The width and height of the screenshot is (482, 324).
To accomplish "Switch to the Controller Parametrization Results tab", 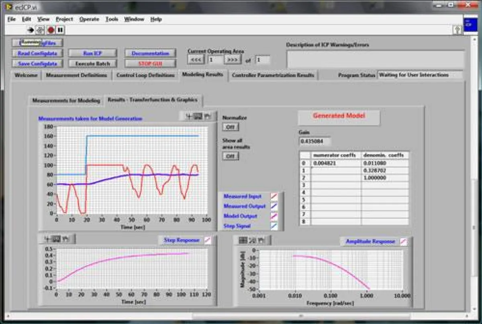I will [x=273, y=75].
